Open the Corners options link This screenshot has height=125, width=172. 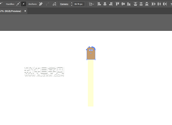pyautogui.click(x=64, y=4)
